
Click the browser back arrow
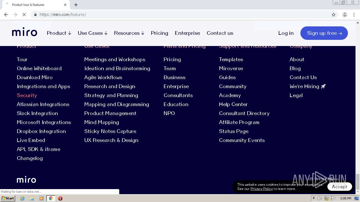[6, 15]
